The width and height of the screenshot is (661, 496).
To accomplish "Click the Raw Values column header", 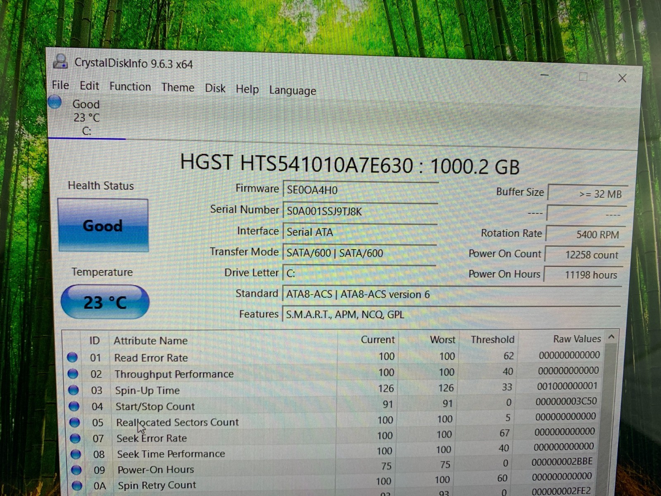I will click(577, 339).
